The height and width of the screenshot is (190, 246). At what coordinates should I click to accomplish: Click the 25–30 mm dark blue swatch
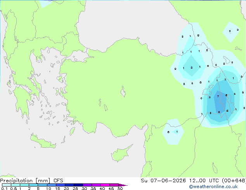(78, 185)
